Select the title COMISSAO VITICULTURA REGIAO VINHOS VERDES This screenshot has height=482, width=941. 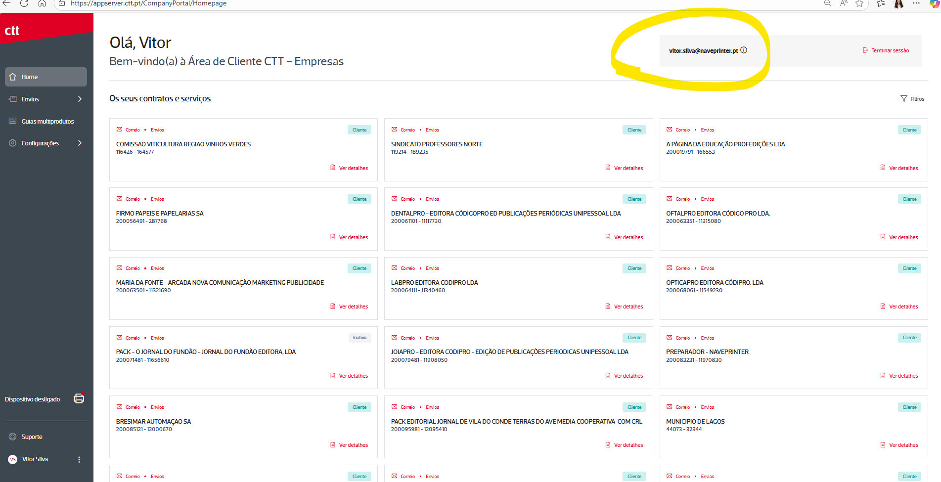[183, 144]
